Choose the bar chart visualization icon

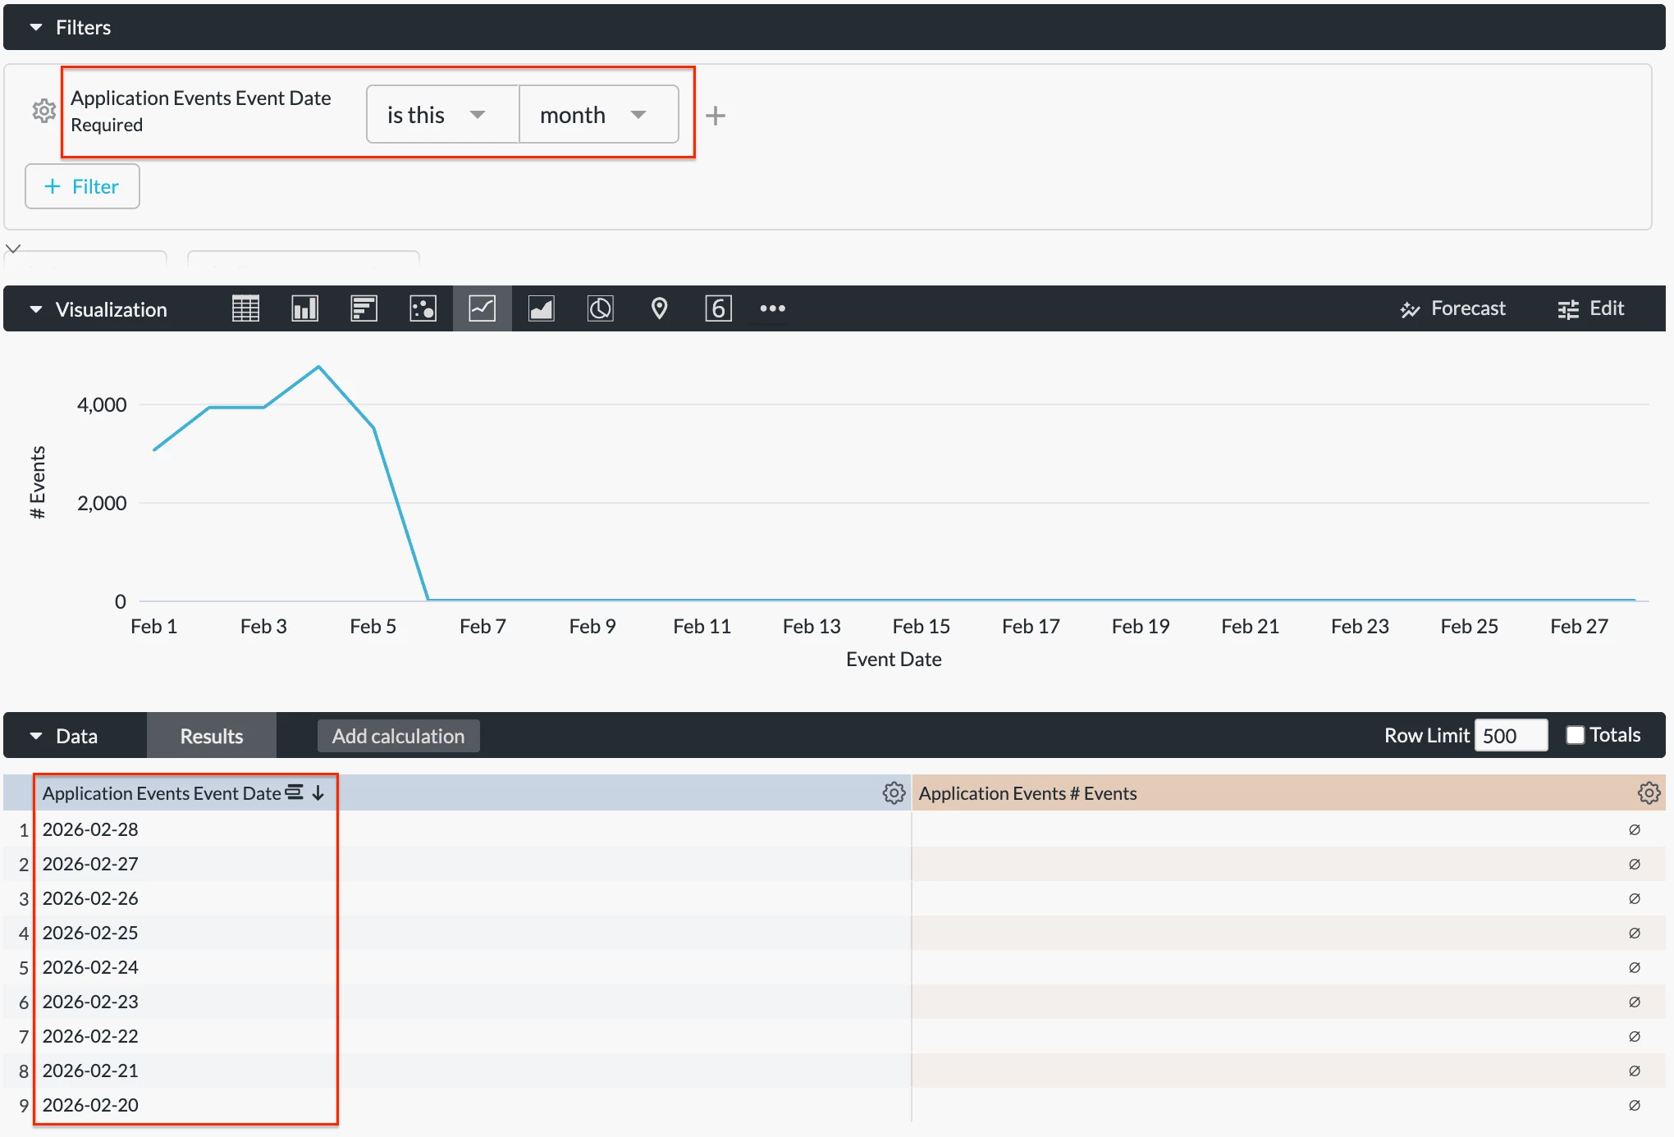364,308
